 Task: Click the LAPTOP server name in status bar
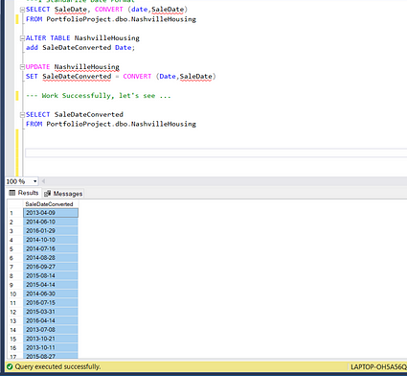(x=378, y=366)
